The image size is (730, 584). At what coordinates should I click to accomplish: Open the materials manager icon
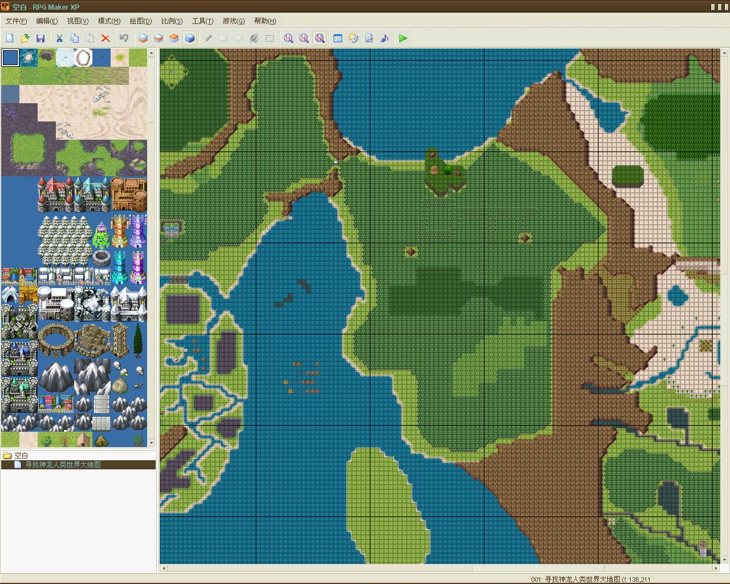point(354,38)
